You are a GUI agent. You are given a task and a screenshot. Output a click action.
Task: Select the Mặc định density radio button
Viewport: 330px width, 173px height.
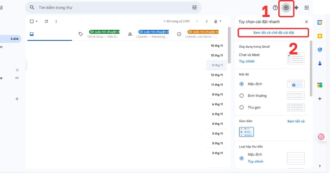pos(241,84)
